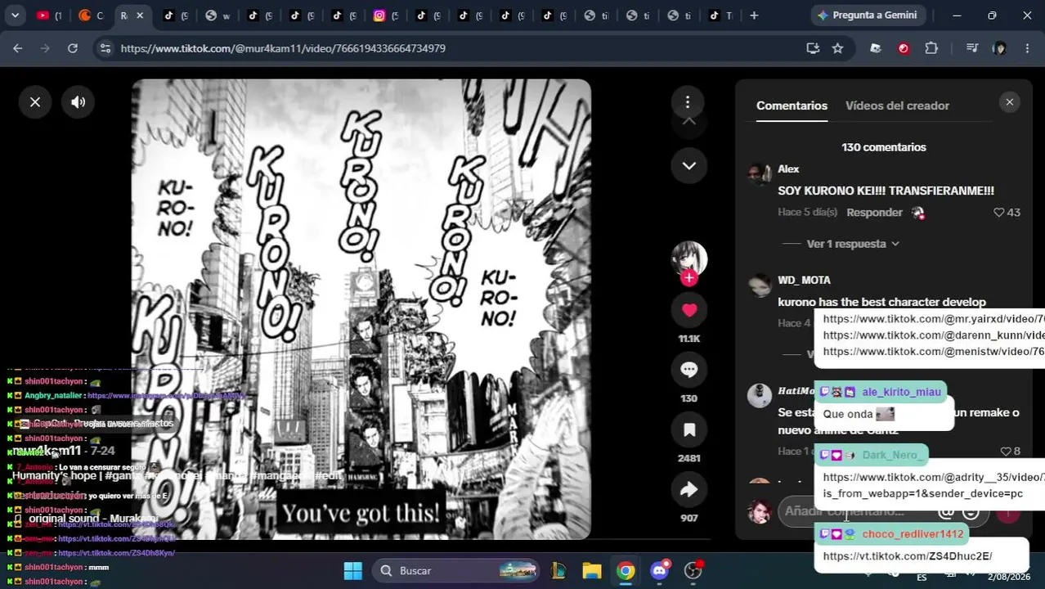This screenshot has height=589, width=1045.
Task: Go back in browser history
Action: 17,48
